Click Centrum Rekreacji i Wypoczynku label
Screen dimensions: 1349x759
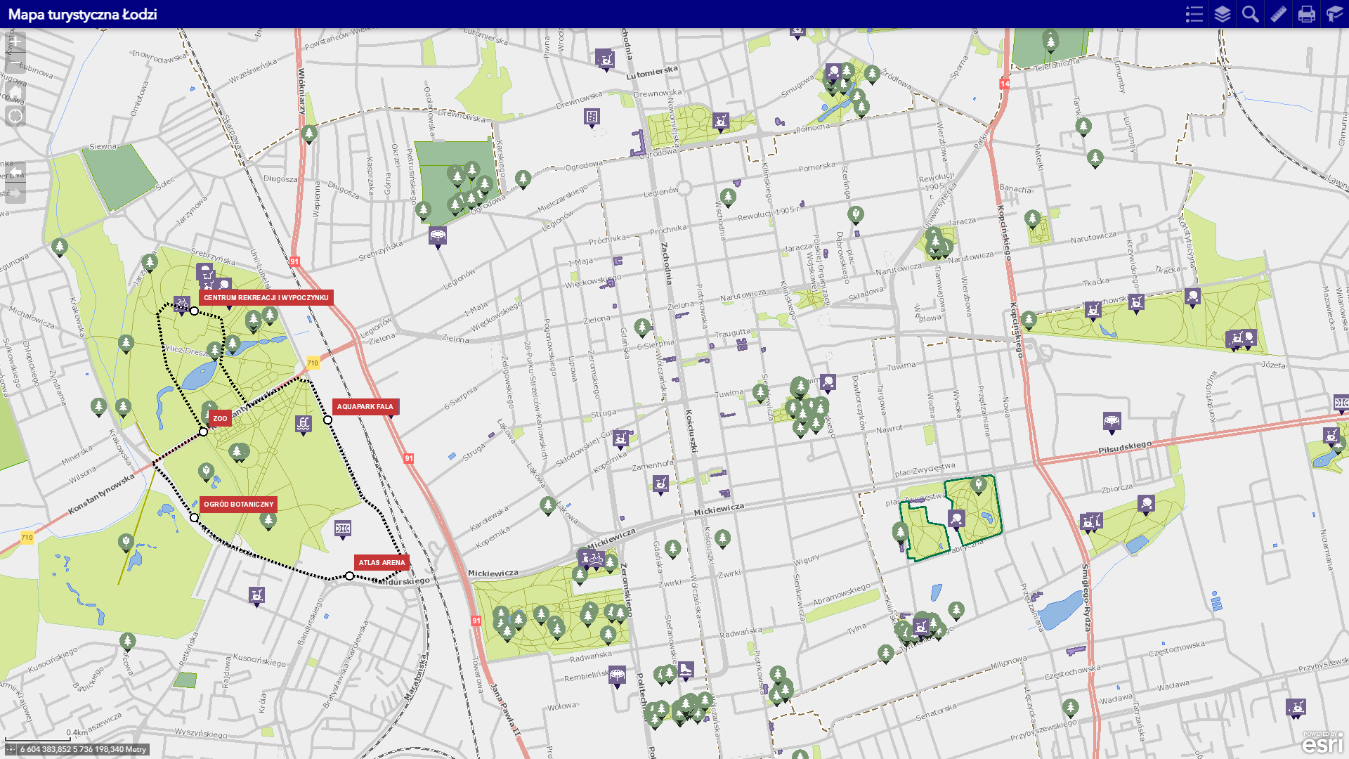[x=266, y=297]
